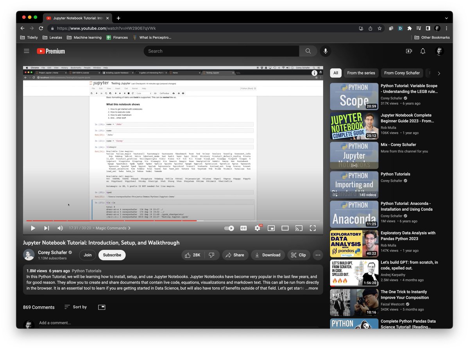Click the search magnifier button
Viewport: 469px width, 350px height.
tap(308, 51)
